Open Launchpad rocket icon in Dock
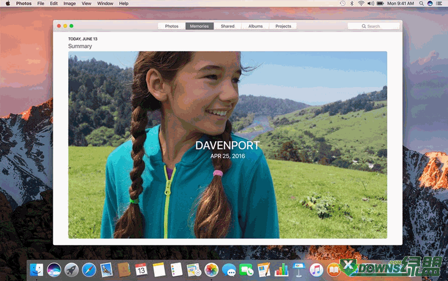Image resolution: width=448 pixels, height=281 pixels. point(72,269)
